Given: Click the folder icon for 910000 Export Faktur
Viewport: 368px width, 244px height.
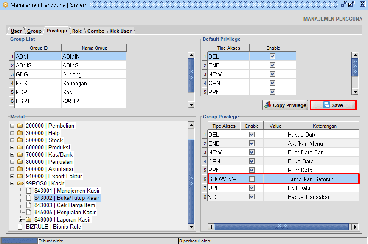Looking at the screenshot, I should (20, 176).
